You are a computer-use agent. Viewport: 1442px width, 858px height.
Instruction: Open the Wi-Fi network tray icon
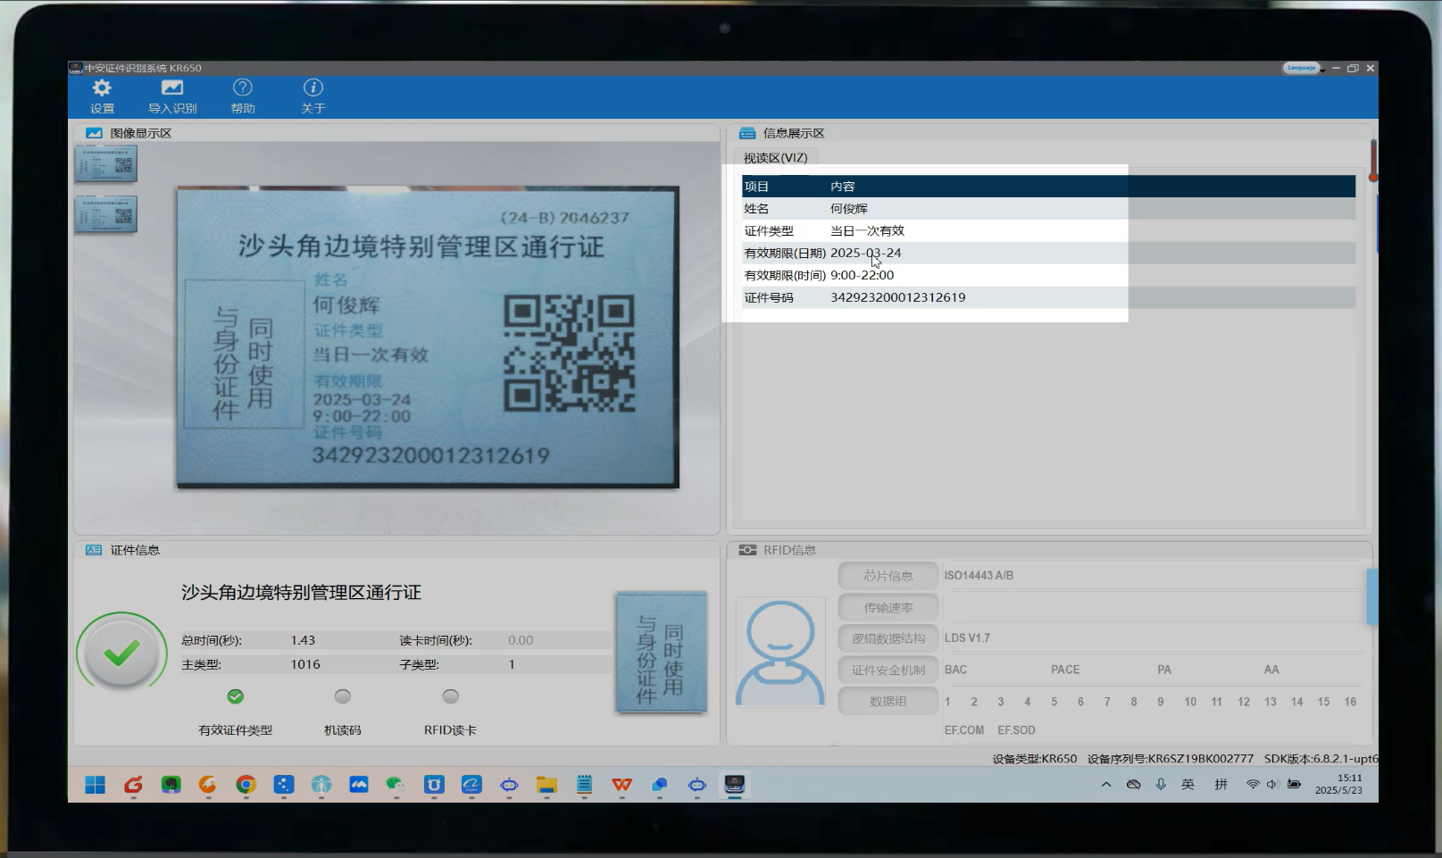1253,785
